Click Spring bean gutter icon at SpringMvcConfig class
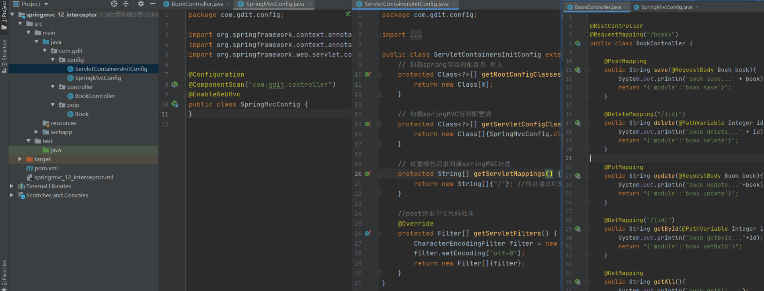 pyautogui.click(x=175, y=104)
